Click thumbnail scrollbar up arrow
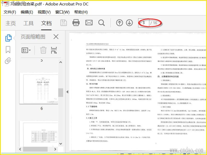Image resolution: width=207 pixels, height=155 pixels. click(61, 62)
